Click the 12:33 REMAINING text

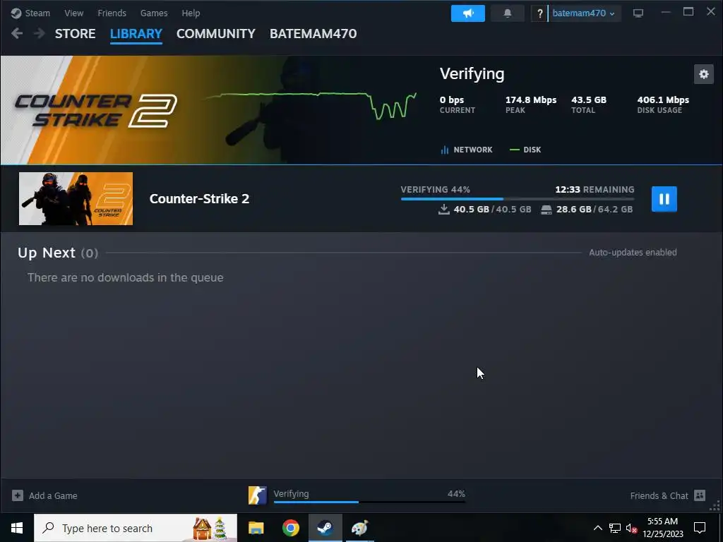(x=594, y=190)
